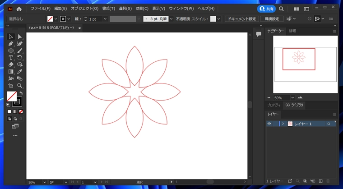Close the fig.ai document tab
Image resolution: width=343 pixels, height=189 pixels.
[79, 28]
